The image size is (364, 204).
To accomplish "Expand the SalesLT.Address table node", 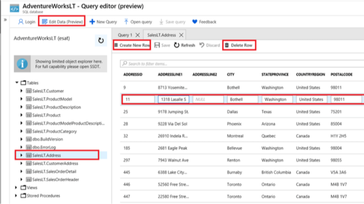I will [21, 155].
